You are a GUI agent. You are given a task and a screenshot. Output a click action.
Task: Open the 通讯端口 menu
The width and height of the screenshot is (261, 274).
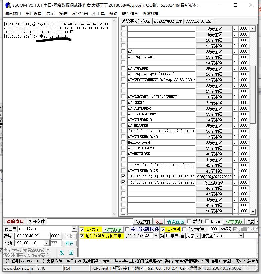13,13
